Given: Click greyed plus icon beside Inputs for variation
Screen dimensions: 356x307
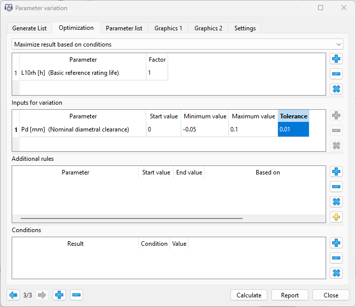Looking at the screenshot, I should 336,115.
